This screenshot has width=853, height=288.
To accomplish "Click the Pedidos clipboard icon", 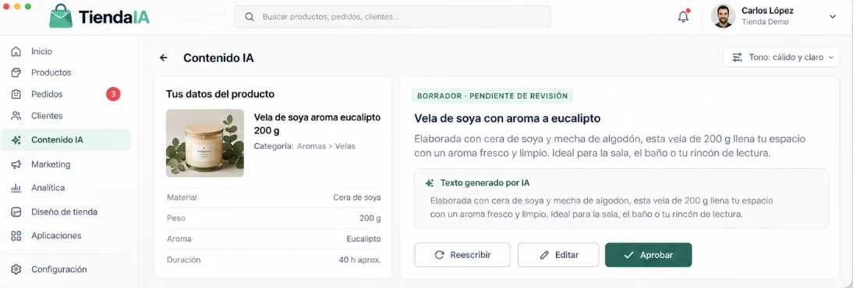I will pos(16,94).
